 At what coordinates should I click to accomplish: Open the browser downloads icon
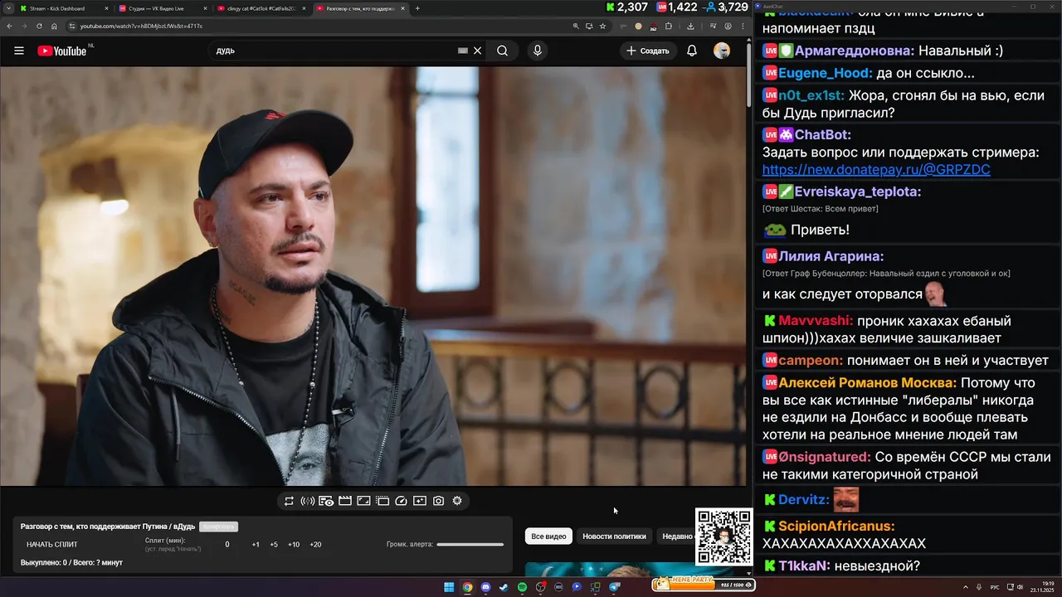[690, 26]
